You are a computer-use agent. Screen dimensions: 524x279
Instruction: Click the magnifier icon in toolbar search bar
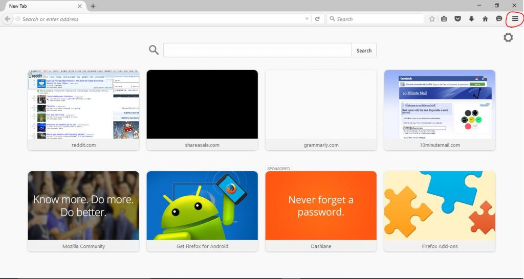click(332, 19)
